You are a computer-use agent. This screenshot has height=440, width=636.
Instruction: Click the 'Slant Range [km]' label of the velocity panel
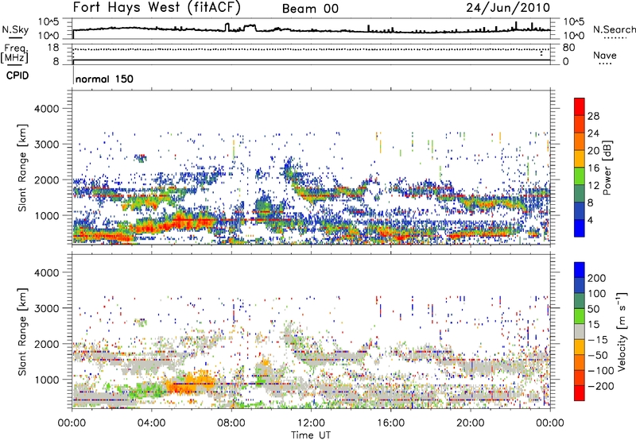[x=22, y=332]
